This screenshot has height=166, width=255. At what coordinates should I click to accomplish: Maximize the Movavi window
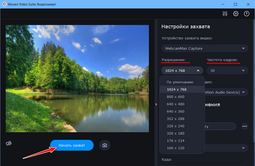pyautogui.click(x=235, y=4)
